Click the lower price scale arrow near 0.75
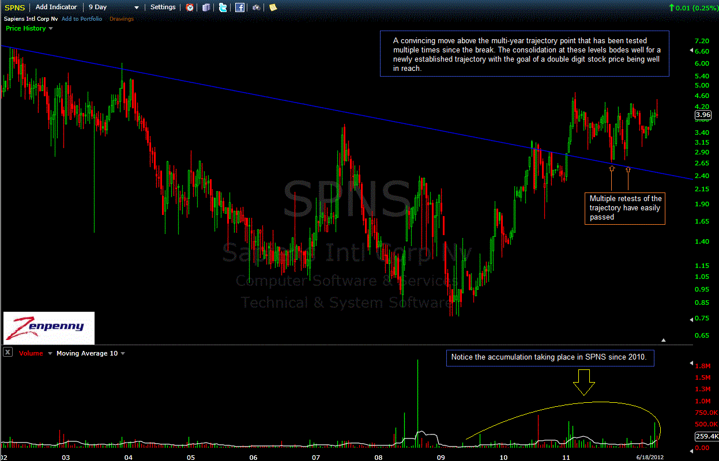719x461 pixels. pos(691,319)
